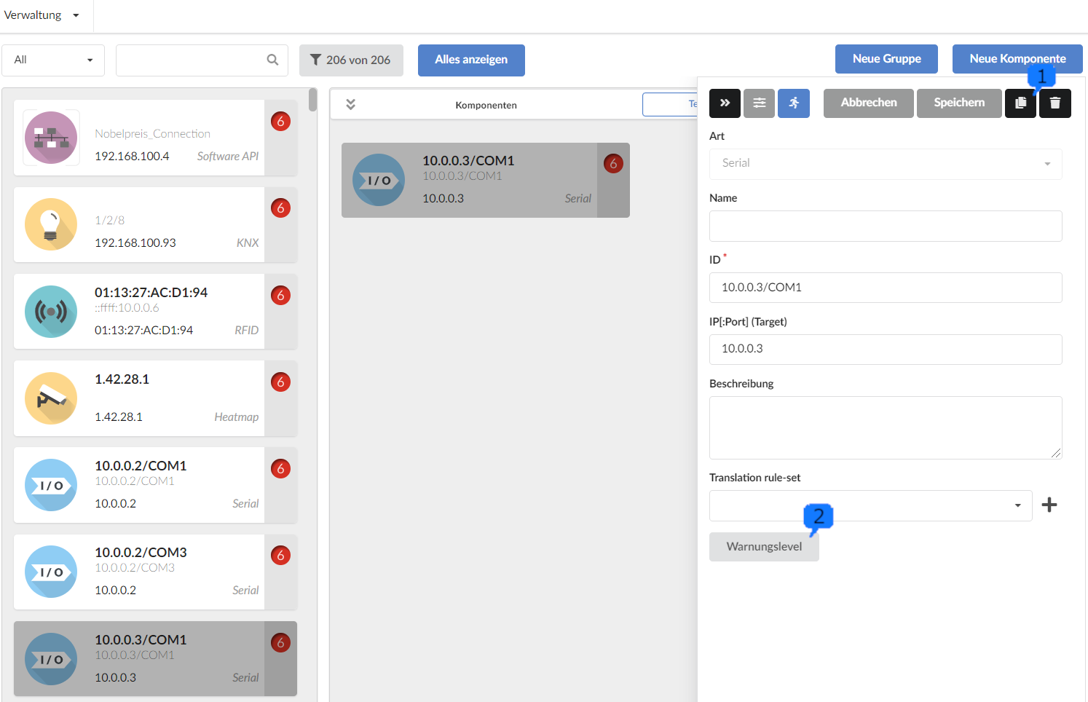Click the Neue Gruppe button
Screen dimensions: 1088x702
pyautogui.click(x=886, y=59)
